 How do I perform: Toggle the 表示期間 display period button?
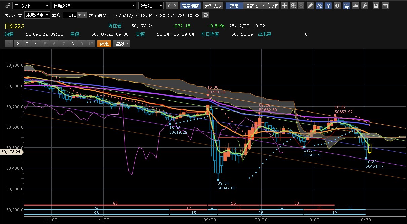[x=191, y=6]
